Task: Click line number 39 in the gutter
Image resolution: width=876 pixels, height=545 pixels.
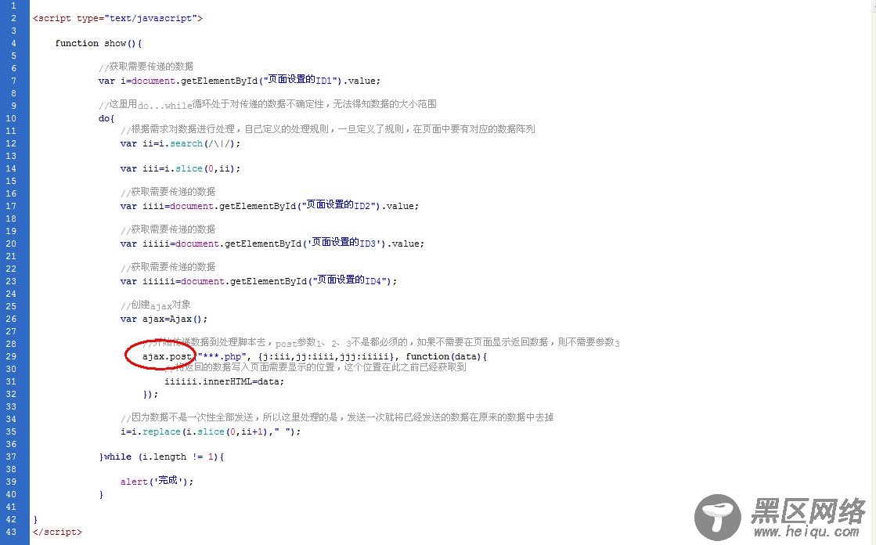Action: (11, 482)
